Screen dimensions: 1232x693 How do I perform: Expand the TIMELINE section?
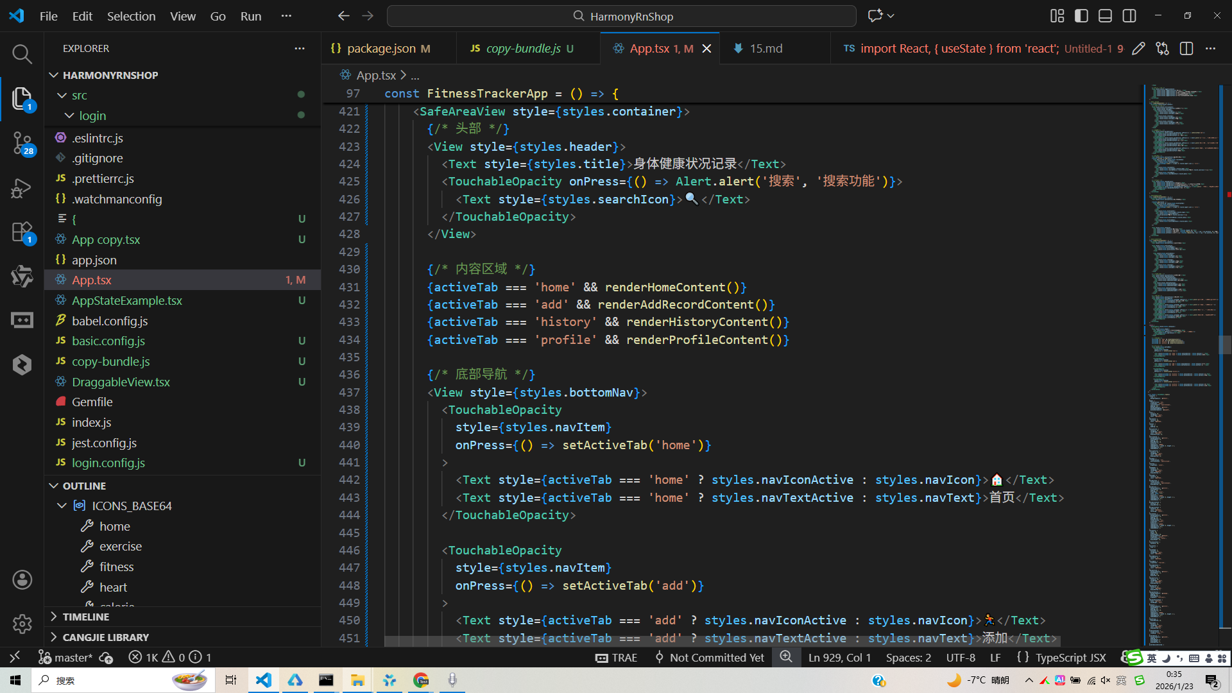tap(85, 617)
